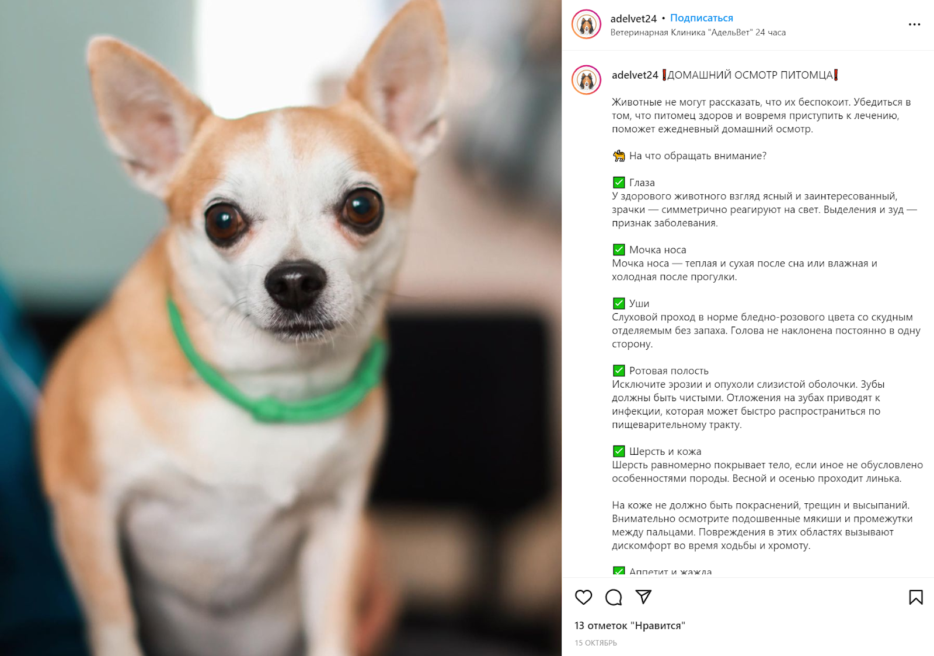This screenshot has height=656, width=934.
Task: Open comments via the speech bubble icon
Action: [614, 597]
